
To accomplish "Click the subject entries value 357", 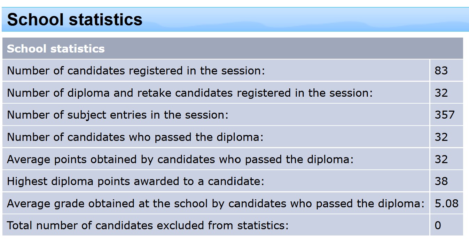I will click(445, 115).
